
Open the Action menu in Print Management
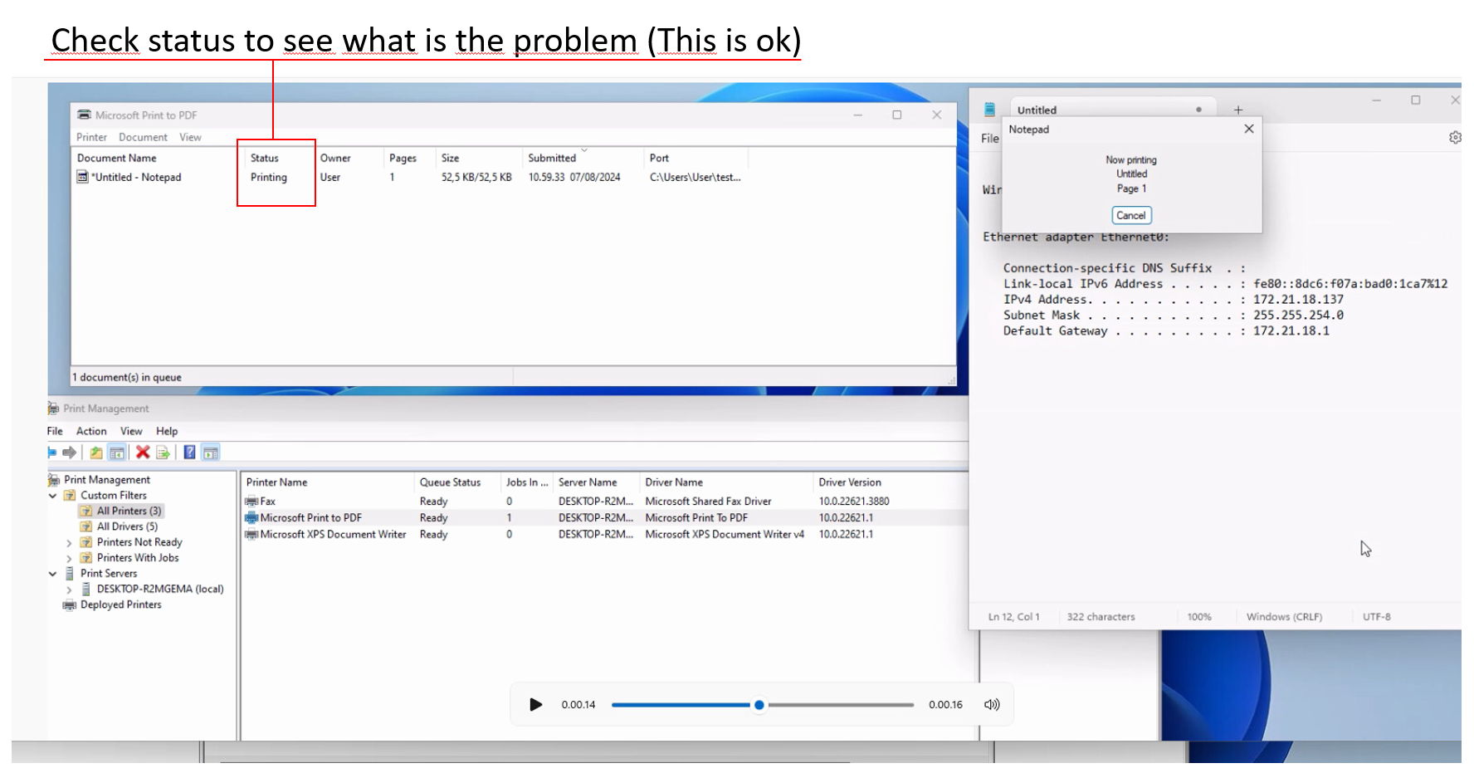(x=91, y=432)
